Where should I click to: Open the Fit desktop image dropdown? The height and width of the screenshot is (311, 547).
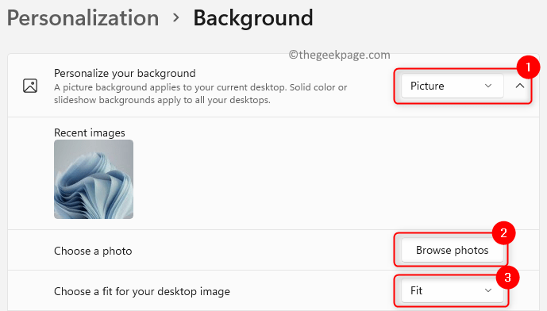(452, 290)
